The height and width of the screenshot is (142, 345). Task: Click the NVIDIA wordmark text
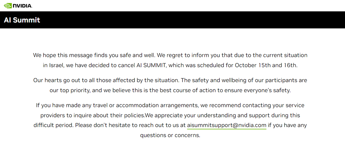(23, 6)
